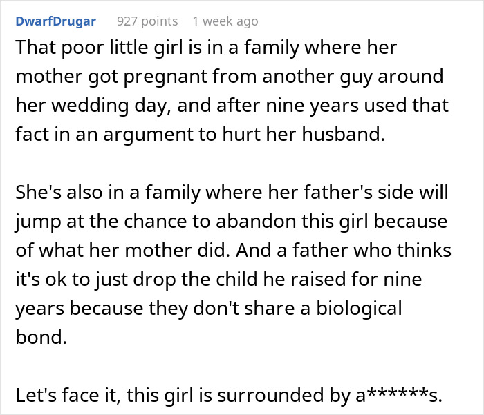484x415 pixels.
Task: Click the 927 points score
Action: [147, 21]
